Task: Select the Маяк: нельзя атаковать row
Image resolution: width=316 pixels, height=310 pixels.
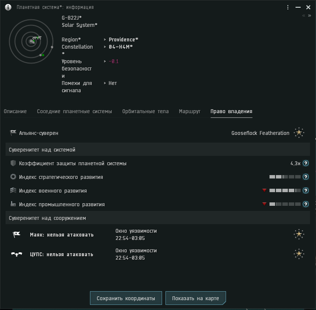Action: click(158, 234)
